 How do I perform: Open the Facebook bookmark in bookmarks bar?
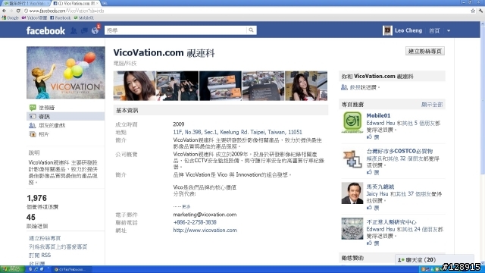pos(61,18)
